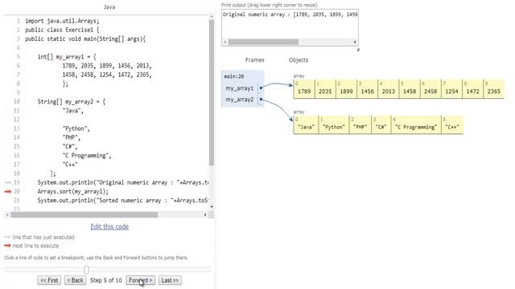Click array cell containing 2035
The width and height of the screenshot is (515, 289).
tap(325, 89)
